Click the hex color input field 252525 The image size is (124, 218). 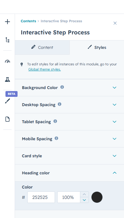coord(41,197)
